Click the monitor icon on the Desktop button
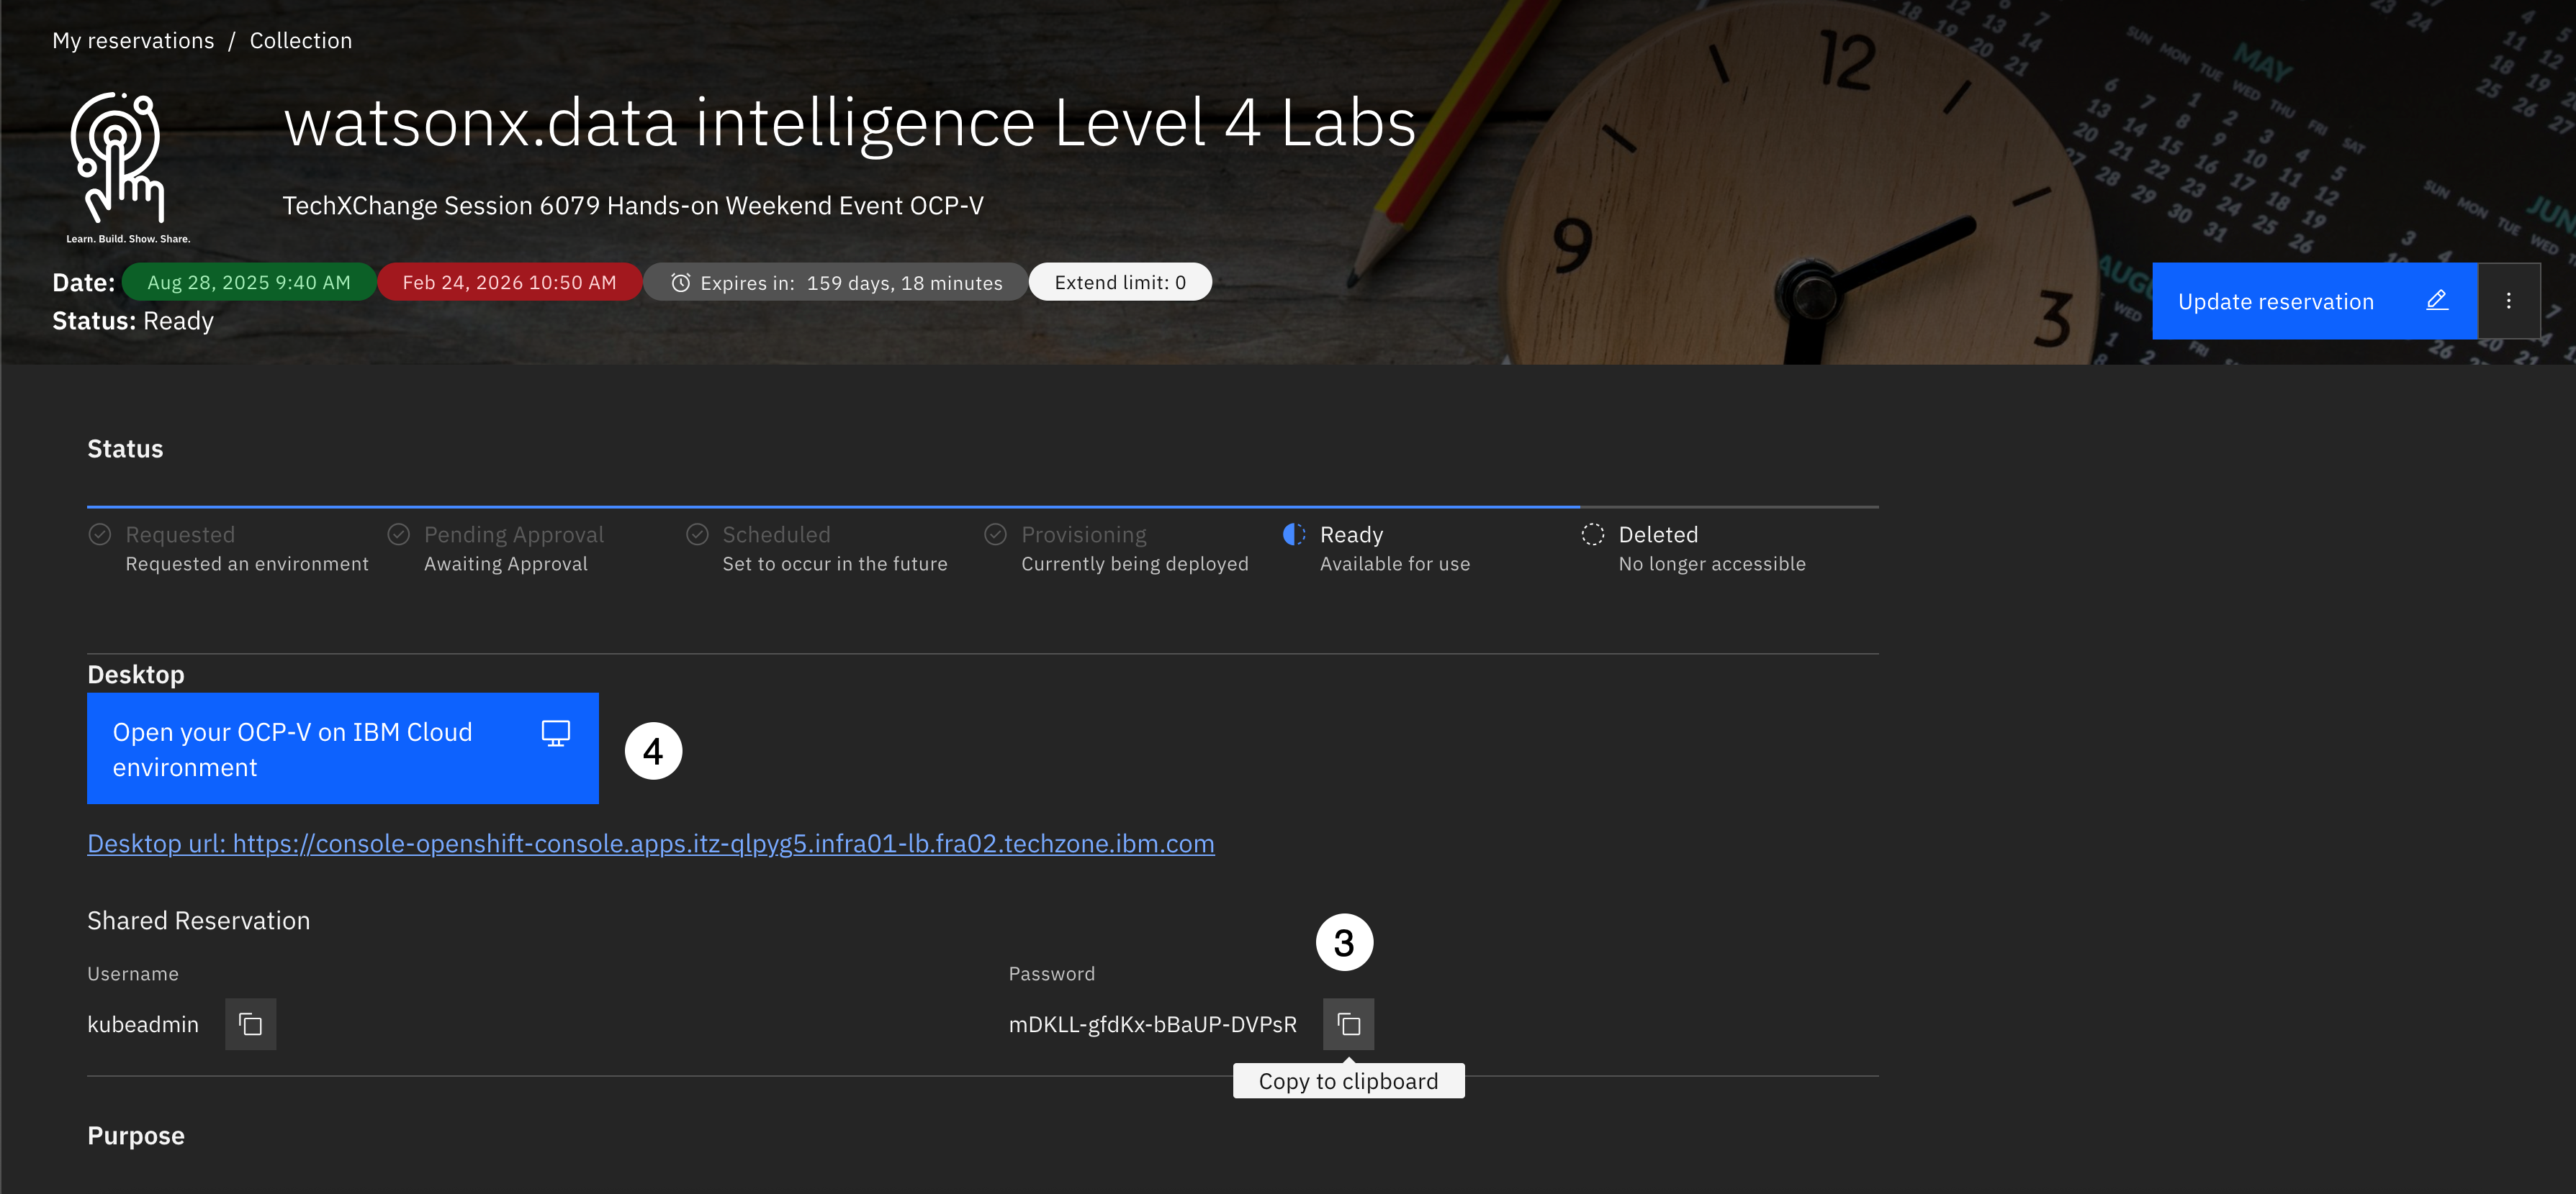 pos(555,732)
